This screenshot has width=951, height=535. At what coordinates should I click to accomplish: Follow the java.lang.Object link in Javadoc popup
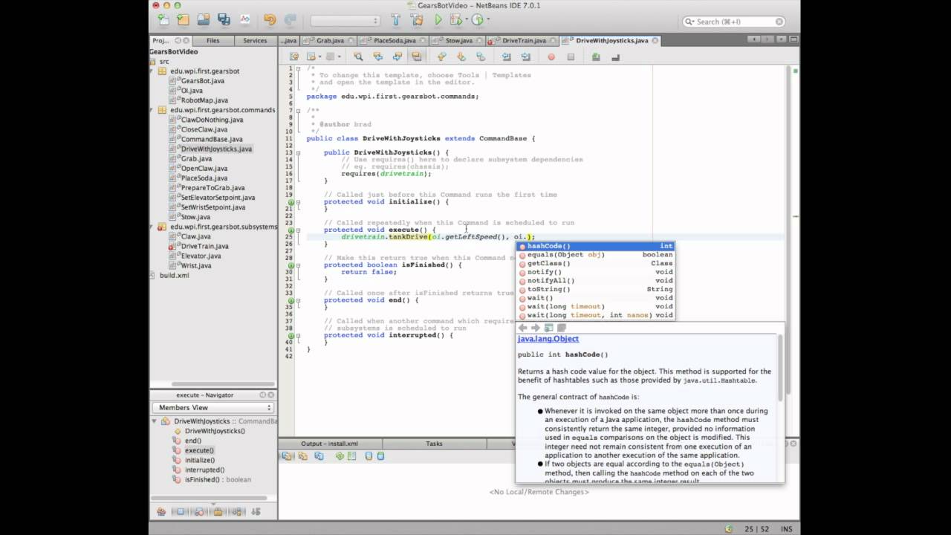coord(548,339)
